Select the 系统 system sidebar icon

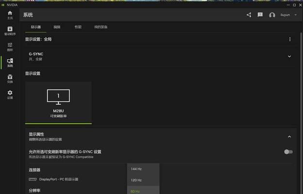[10, 63]
